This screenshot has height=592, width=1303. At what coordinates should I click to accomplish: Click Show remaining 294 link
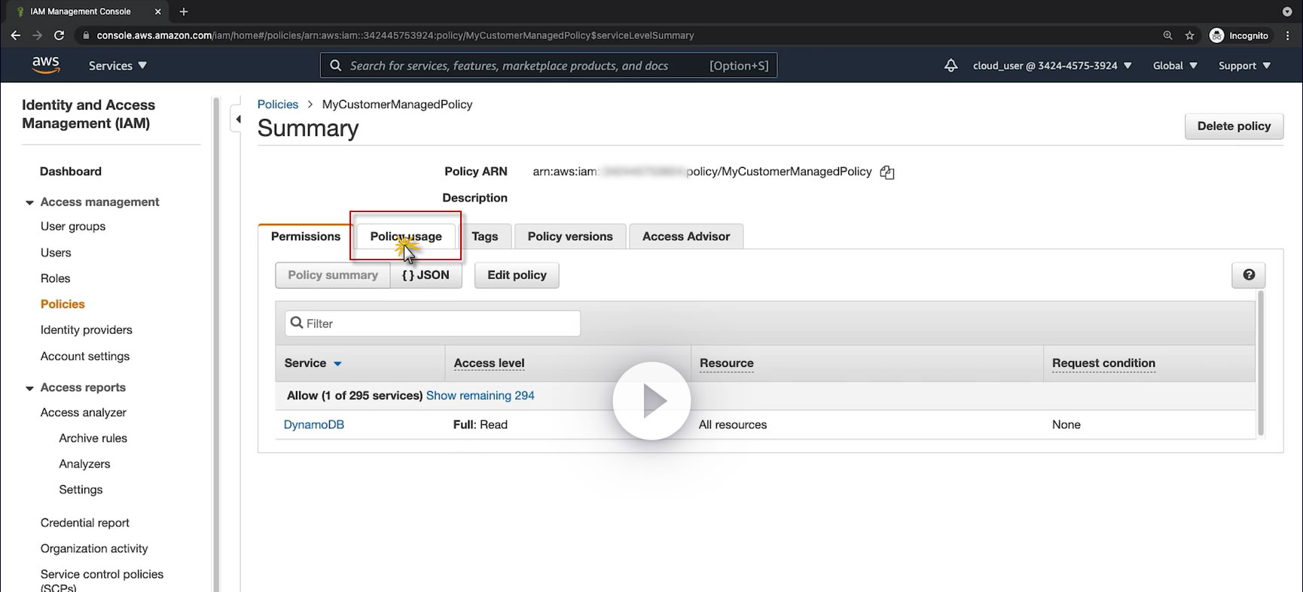pyautogui.click(x=481, y=396)
